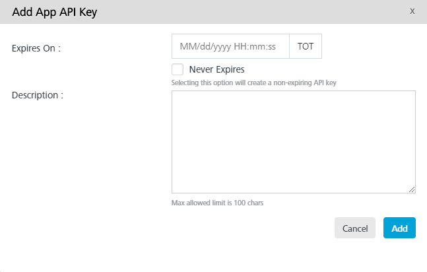This screenshot has height=272, width=427.
Task: Click the Add App API Key title
Action: (x=55, y=12)
